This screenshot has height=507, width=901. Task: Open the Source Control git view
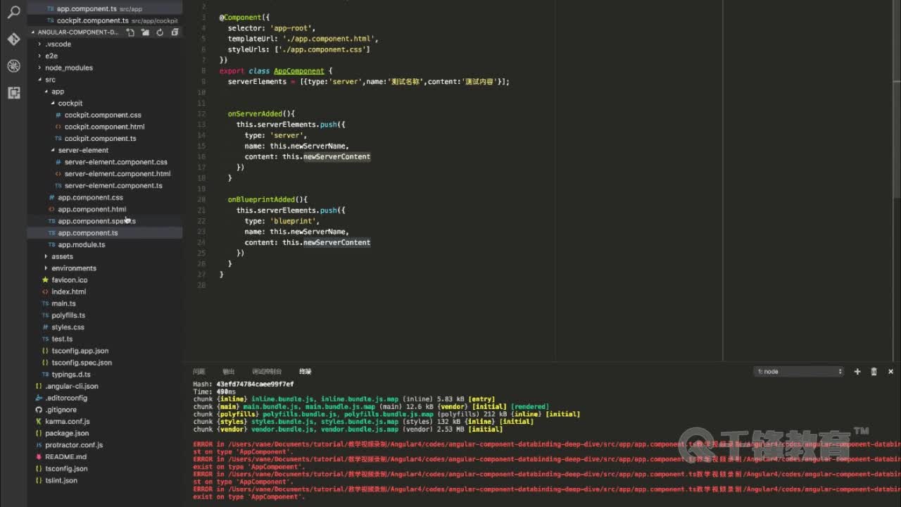point(13,39)
